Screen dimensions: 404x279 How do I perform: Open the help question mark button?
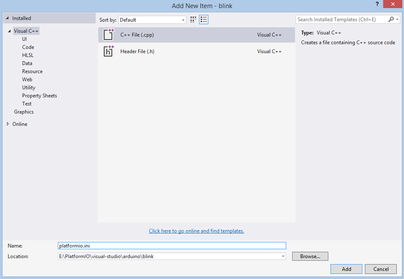click(377, 4)
